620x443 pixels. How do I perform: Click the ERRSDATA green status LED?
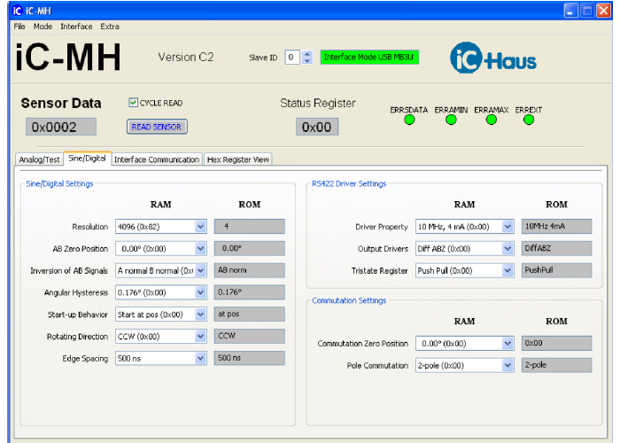(x=409, y=120)
